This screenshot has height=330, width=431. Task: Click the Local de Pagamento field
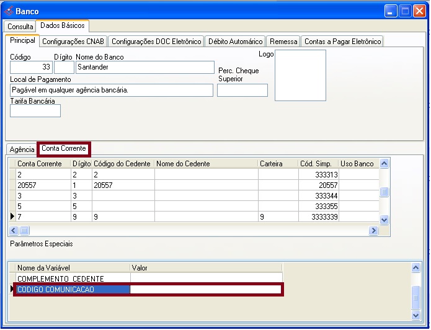(112, 91)
